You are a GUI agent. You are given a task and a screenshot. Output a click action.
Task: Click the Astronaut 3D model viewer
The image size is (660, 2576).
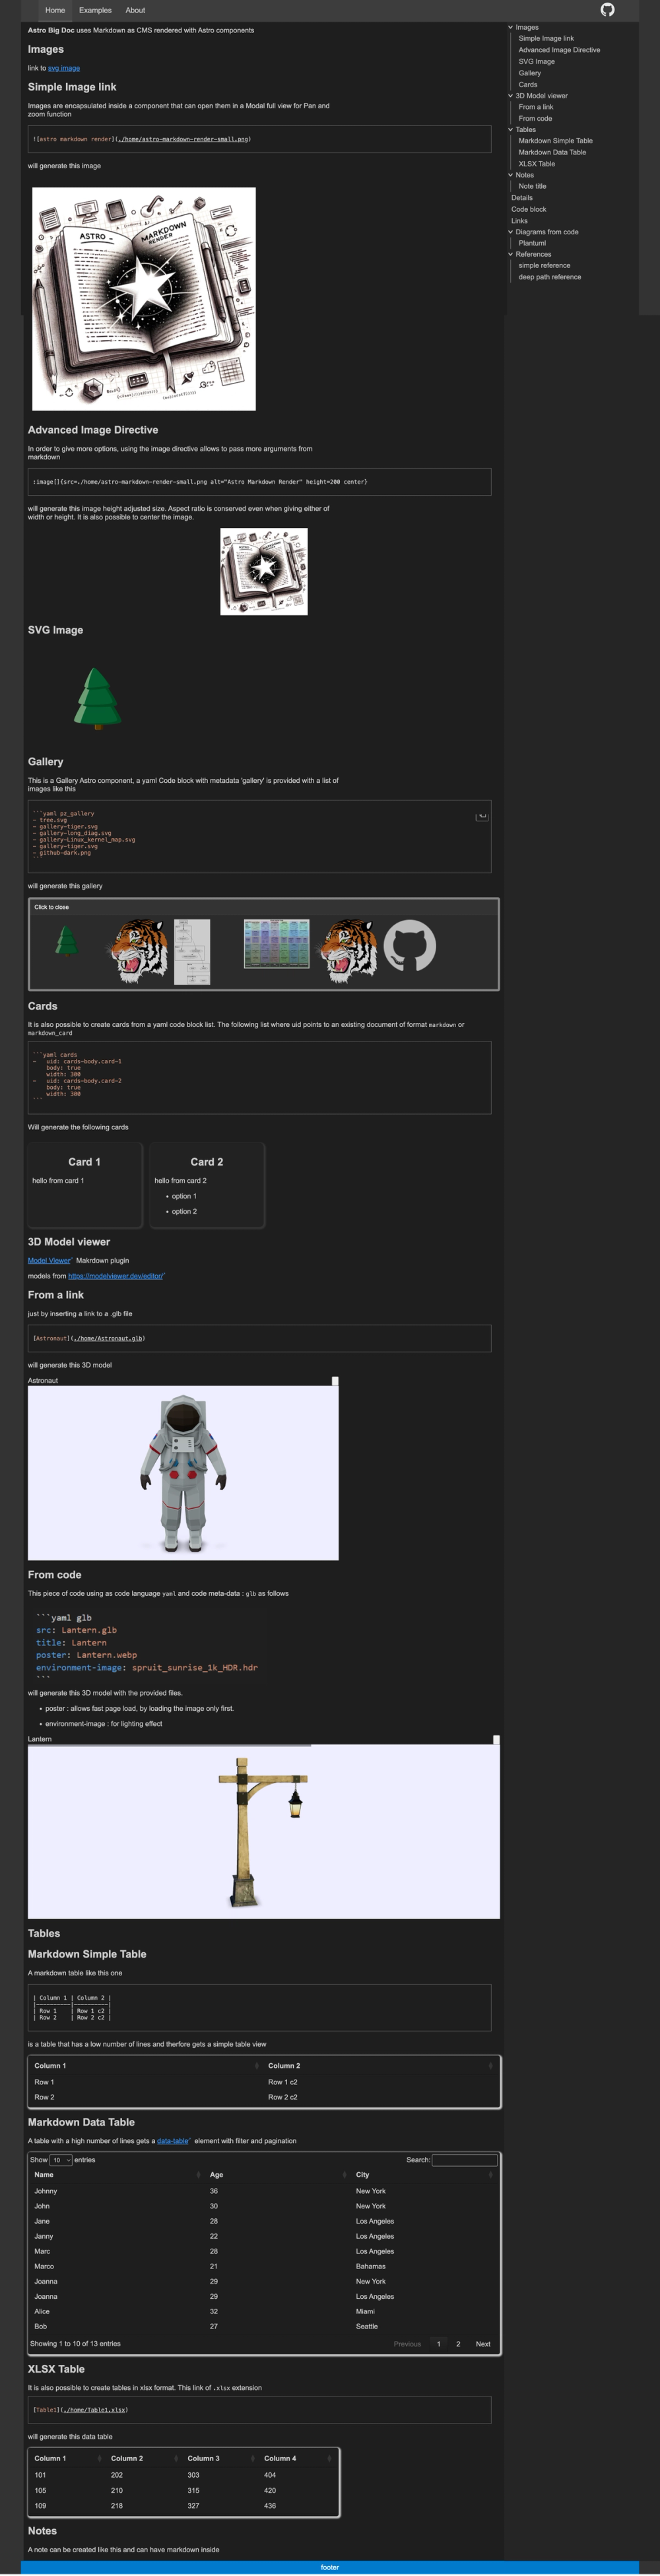[183, 1472]
